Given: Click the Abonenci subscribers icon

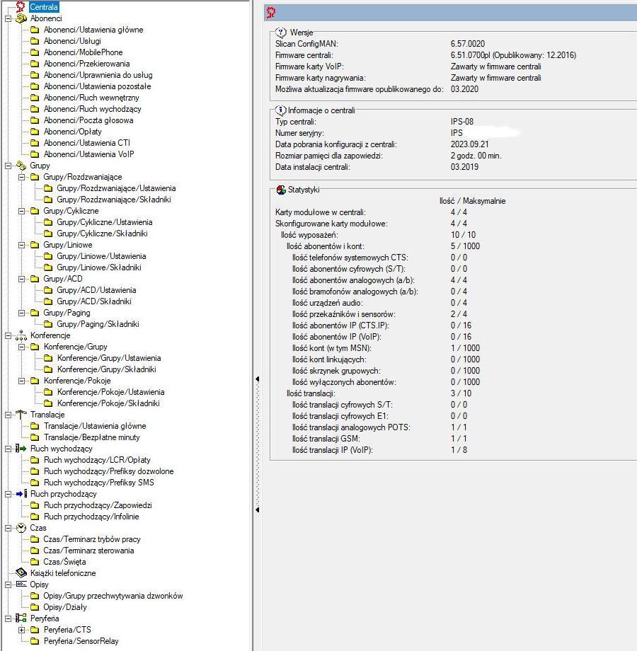Looking at the screenshot, I should [21, 18].
